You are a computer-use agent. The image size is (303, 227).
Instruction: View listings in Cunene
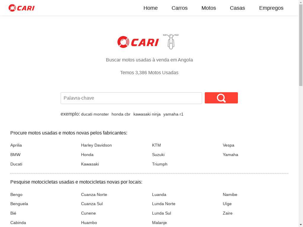(x=88, y=213)
